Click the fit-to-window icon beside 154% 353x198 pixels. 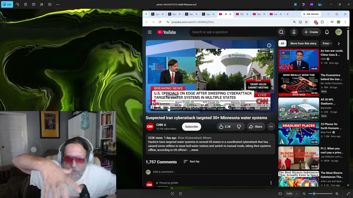pos(280,194)
